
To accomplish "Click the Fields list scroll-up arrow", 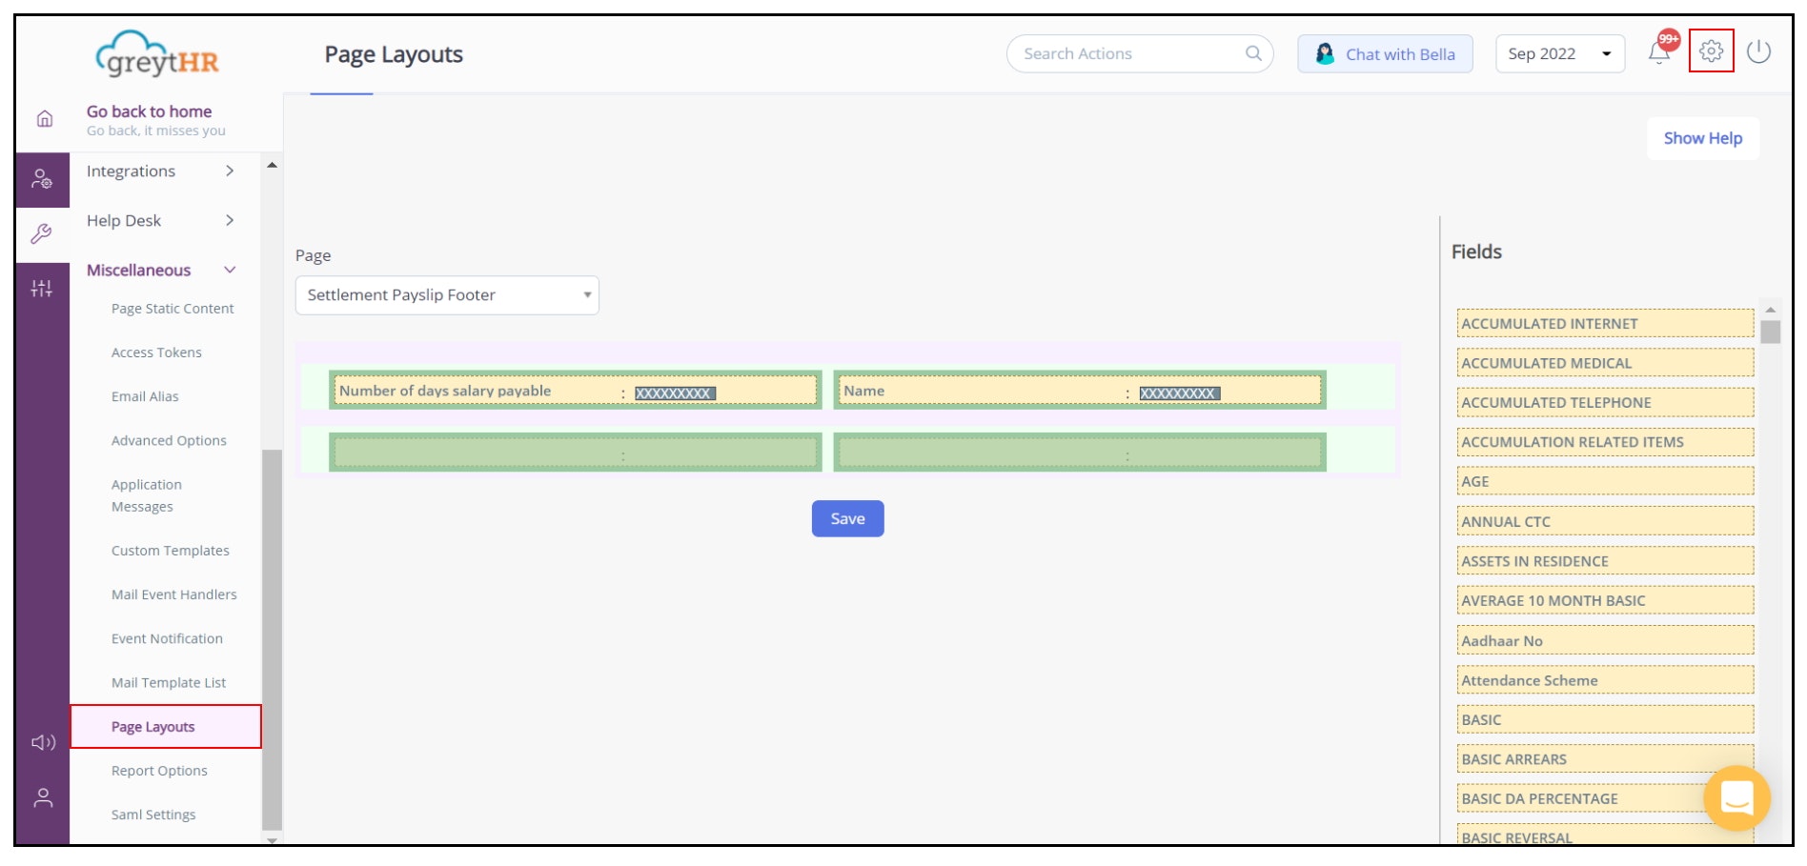I will click(x=1770, y=310).
